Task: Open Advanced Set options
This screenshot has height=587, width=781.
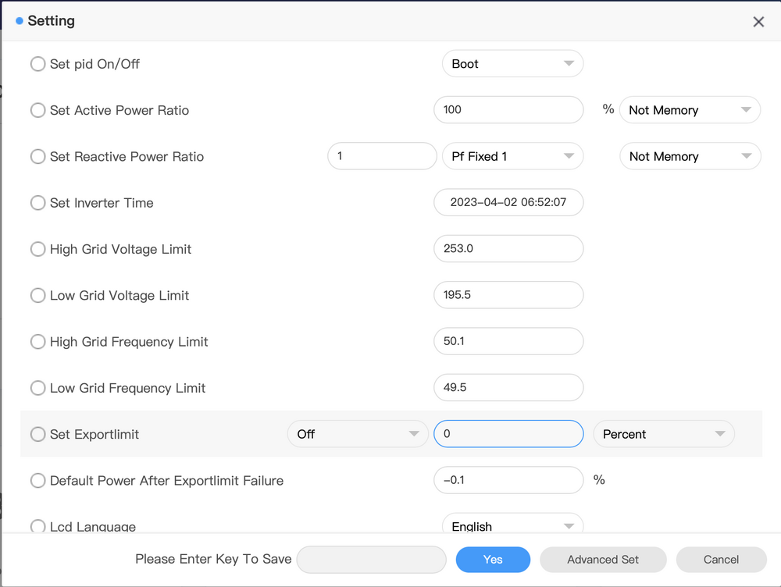Action: [x=603, y=559]
